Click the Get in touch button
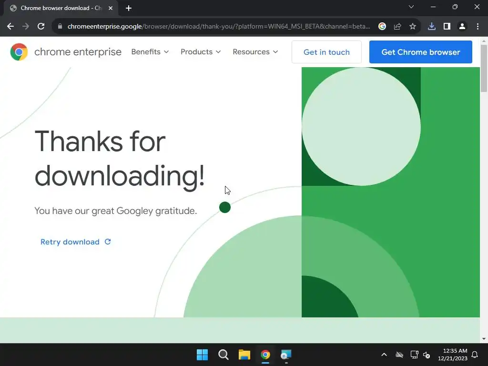This screenshot has height=366, width=488. click(x=326, y=52)
